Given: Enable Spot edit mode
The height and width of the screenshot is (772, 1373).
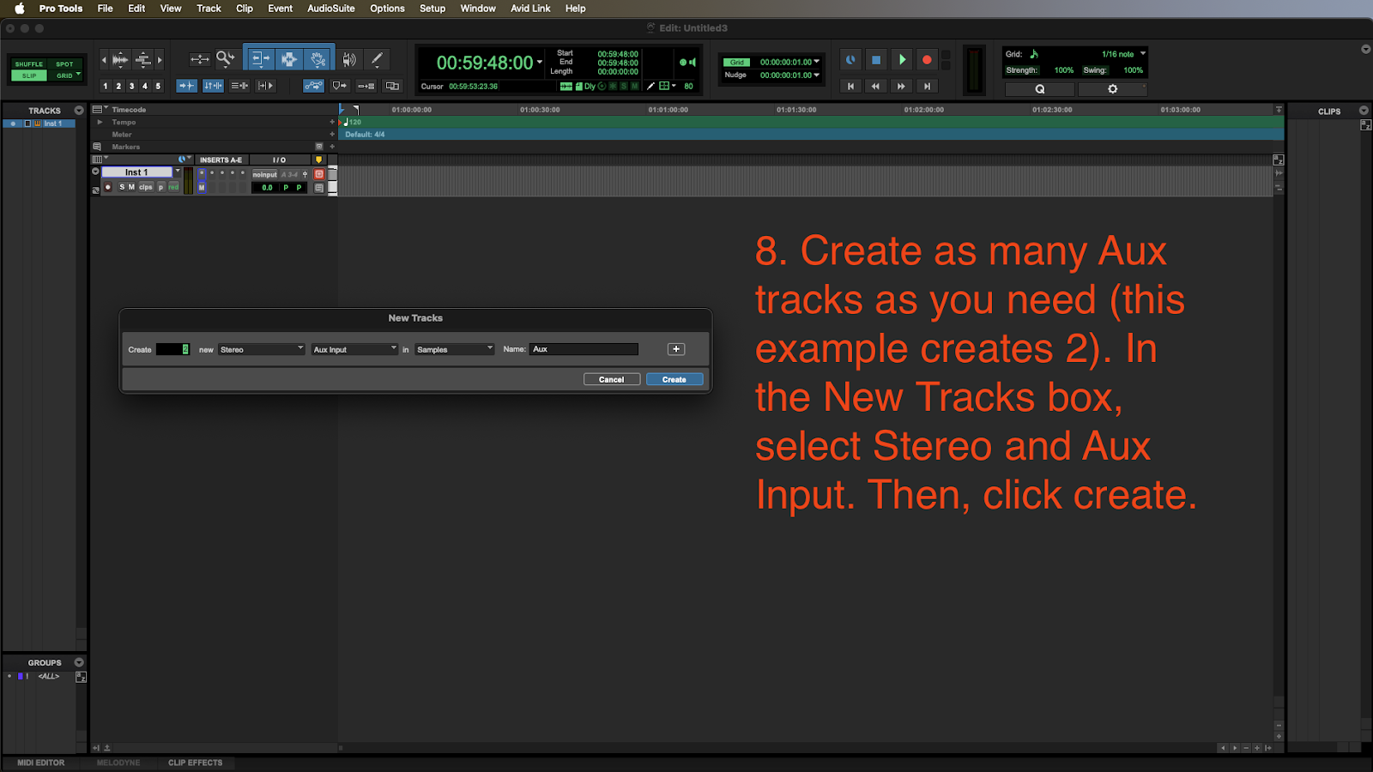Looking at the screenshot, I should point(64,64).
